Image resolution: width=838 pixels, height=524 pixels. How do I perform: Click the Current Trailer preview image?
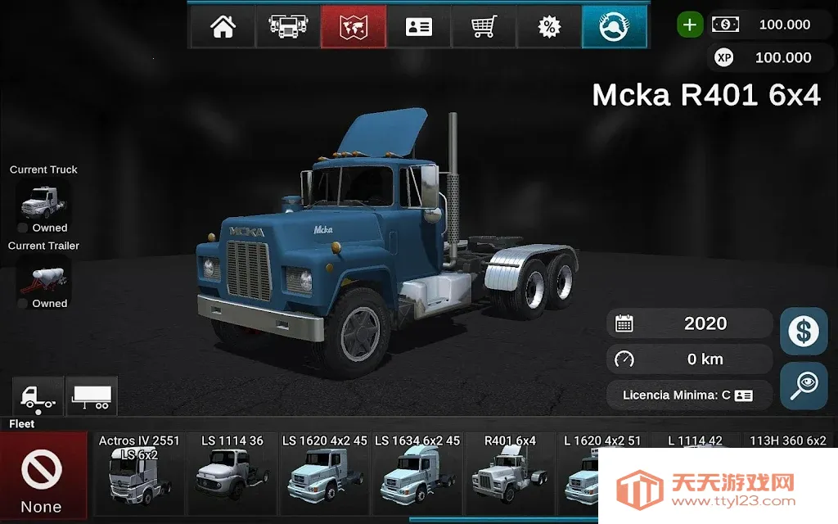click(x=43, y=276)
